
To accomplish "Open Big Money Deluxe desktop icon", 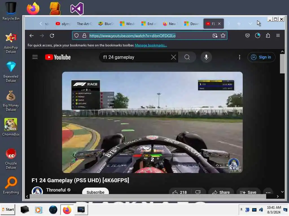I will 11,101.
